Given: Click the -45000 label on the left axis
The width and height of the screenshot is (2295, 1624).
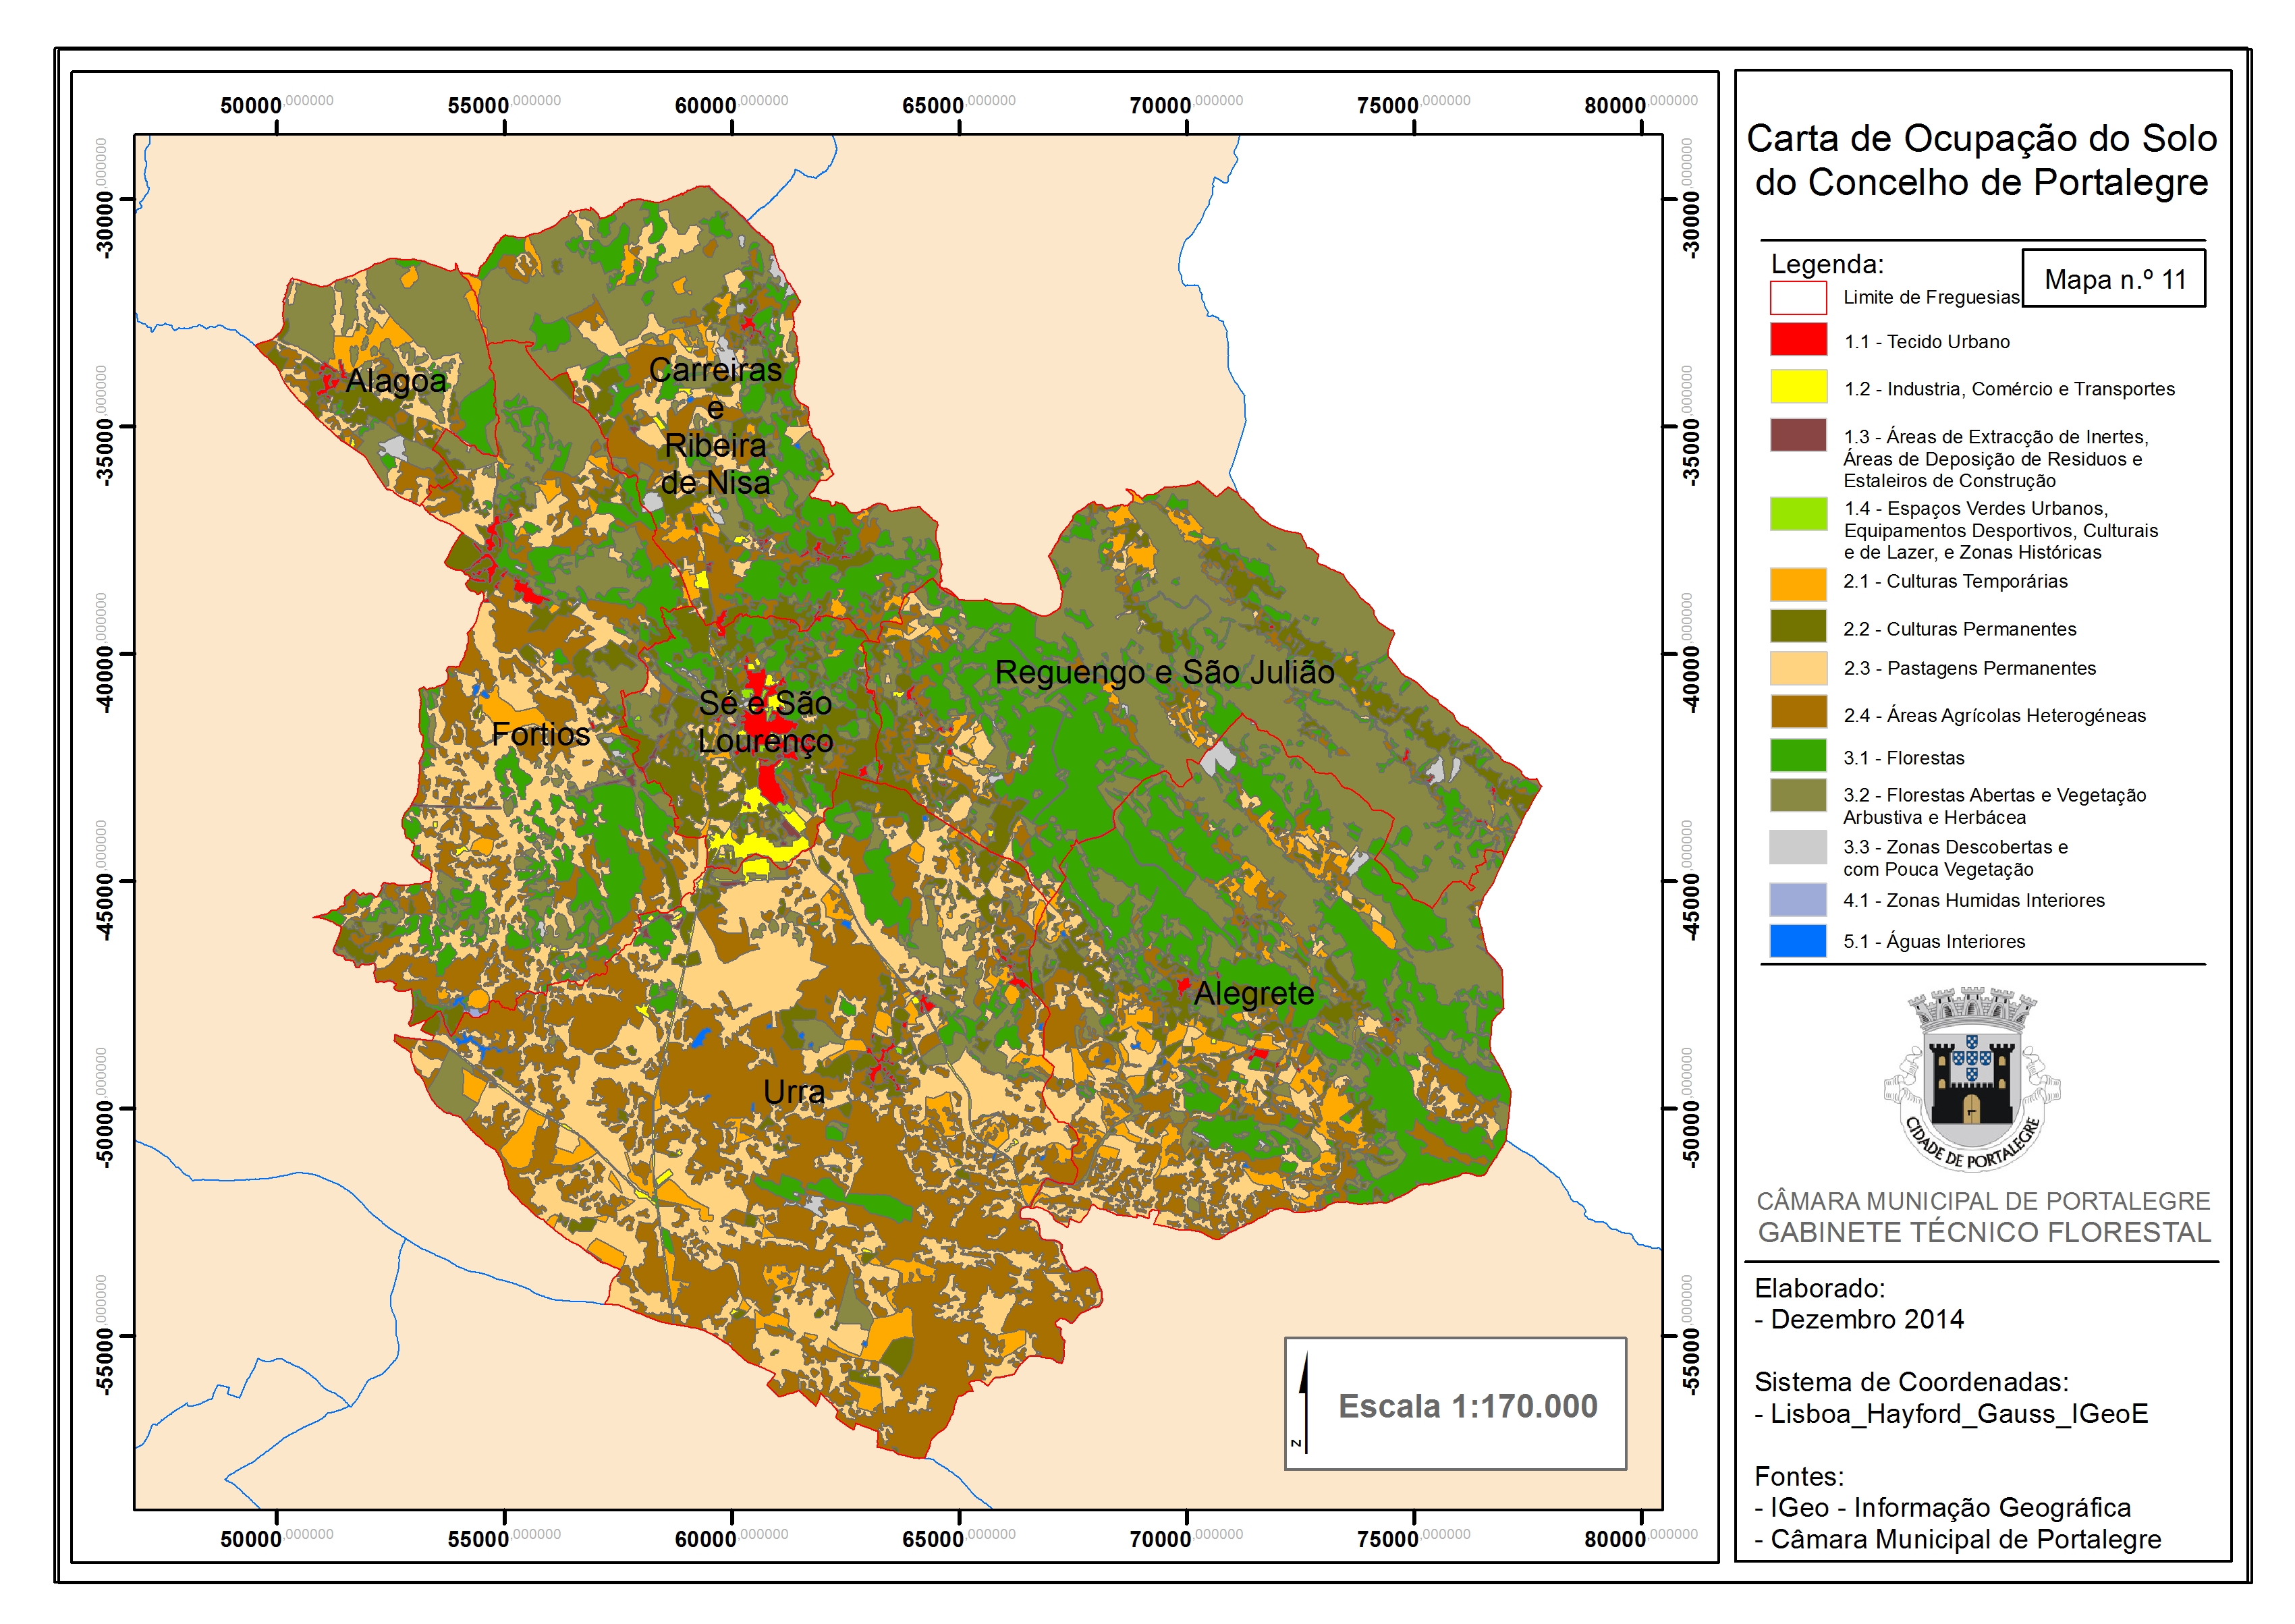Looking at the screenshot, I should (103, 881).
